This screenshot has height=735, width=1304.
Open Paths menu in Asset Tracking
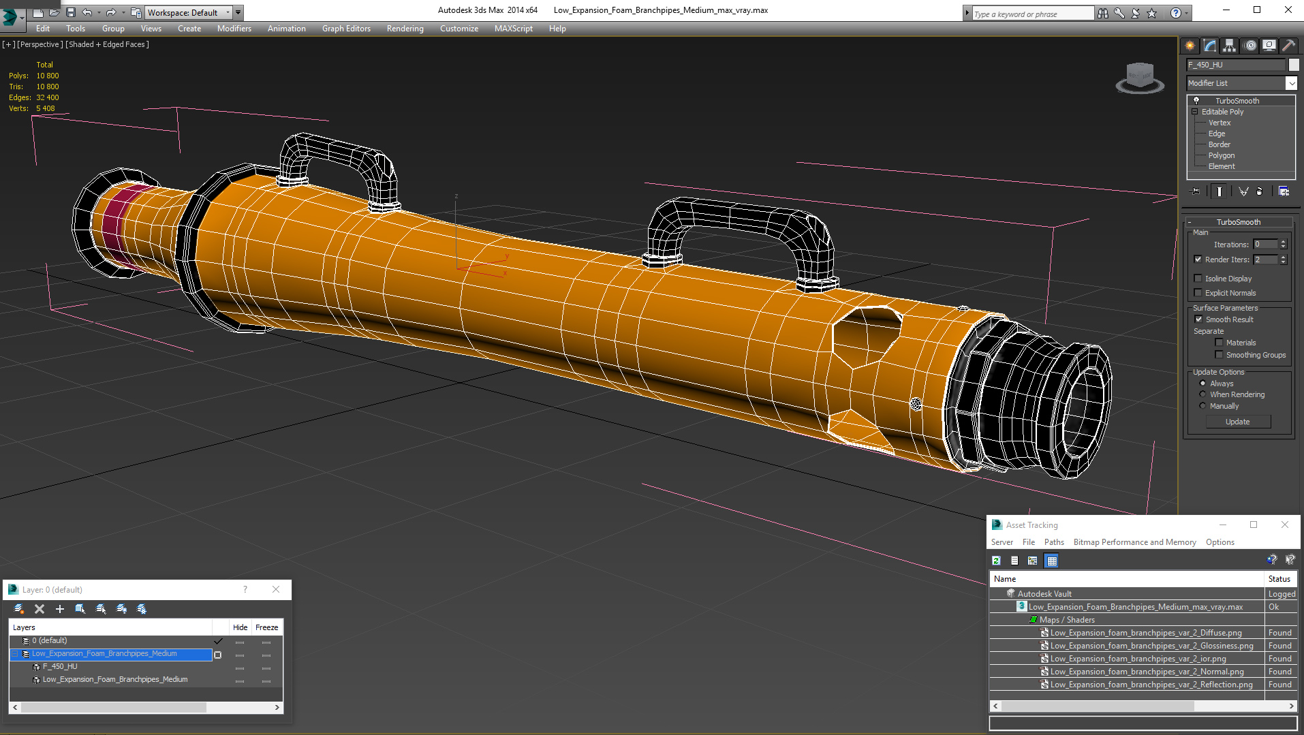pyautogui.click(x=1054, y=542)
